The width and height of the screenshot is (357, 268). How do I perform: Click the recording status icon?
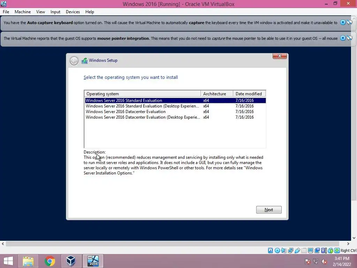[317, 251]
